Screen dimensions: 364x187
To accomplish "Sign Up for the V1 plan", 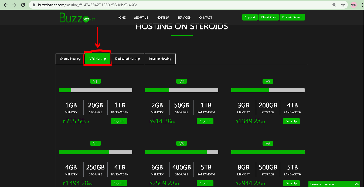I will [x=119, y=121].
